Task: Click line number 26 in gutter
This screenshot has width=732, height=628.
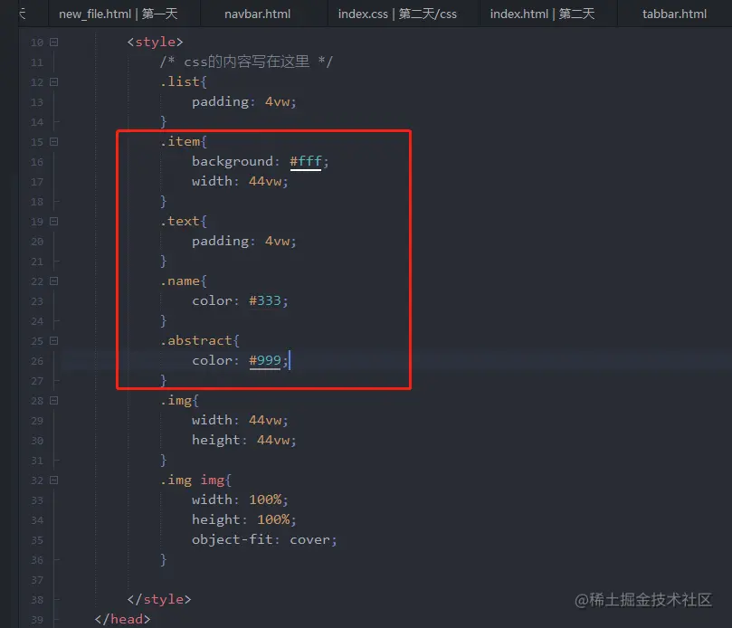Action: [37, 361]
